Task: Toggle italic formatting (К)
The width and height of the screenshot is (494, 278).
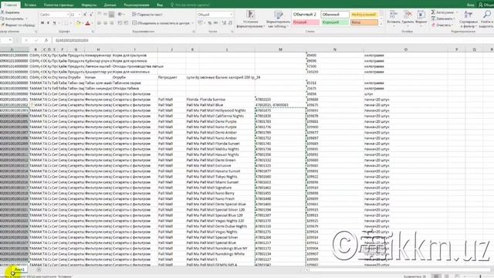Action: tap(48, 23)
